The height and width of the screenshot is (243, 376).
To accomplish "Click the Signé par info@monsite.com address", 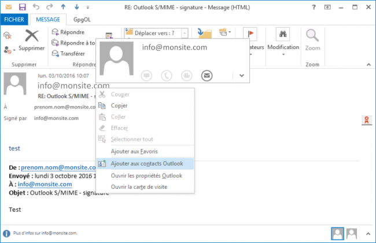I will click(56, 118).
